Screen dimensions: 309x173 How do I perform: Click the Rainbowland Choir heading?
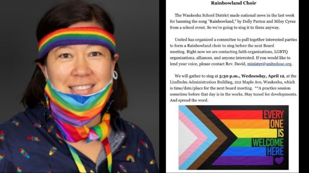click(234, 3)
